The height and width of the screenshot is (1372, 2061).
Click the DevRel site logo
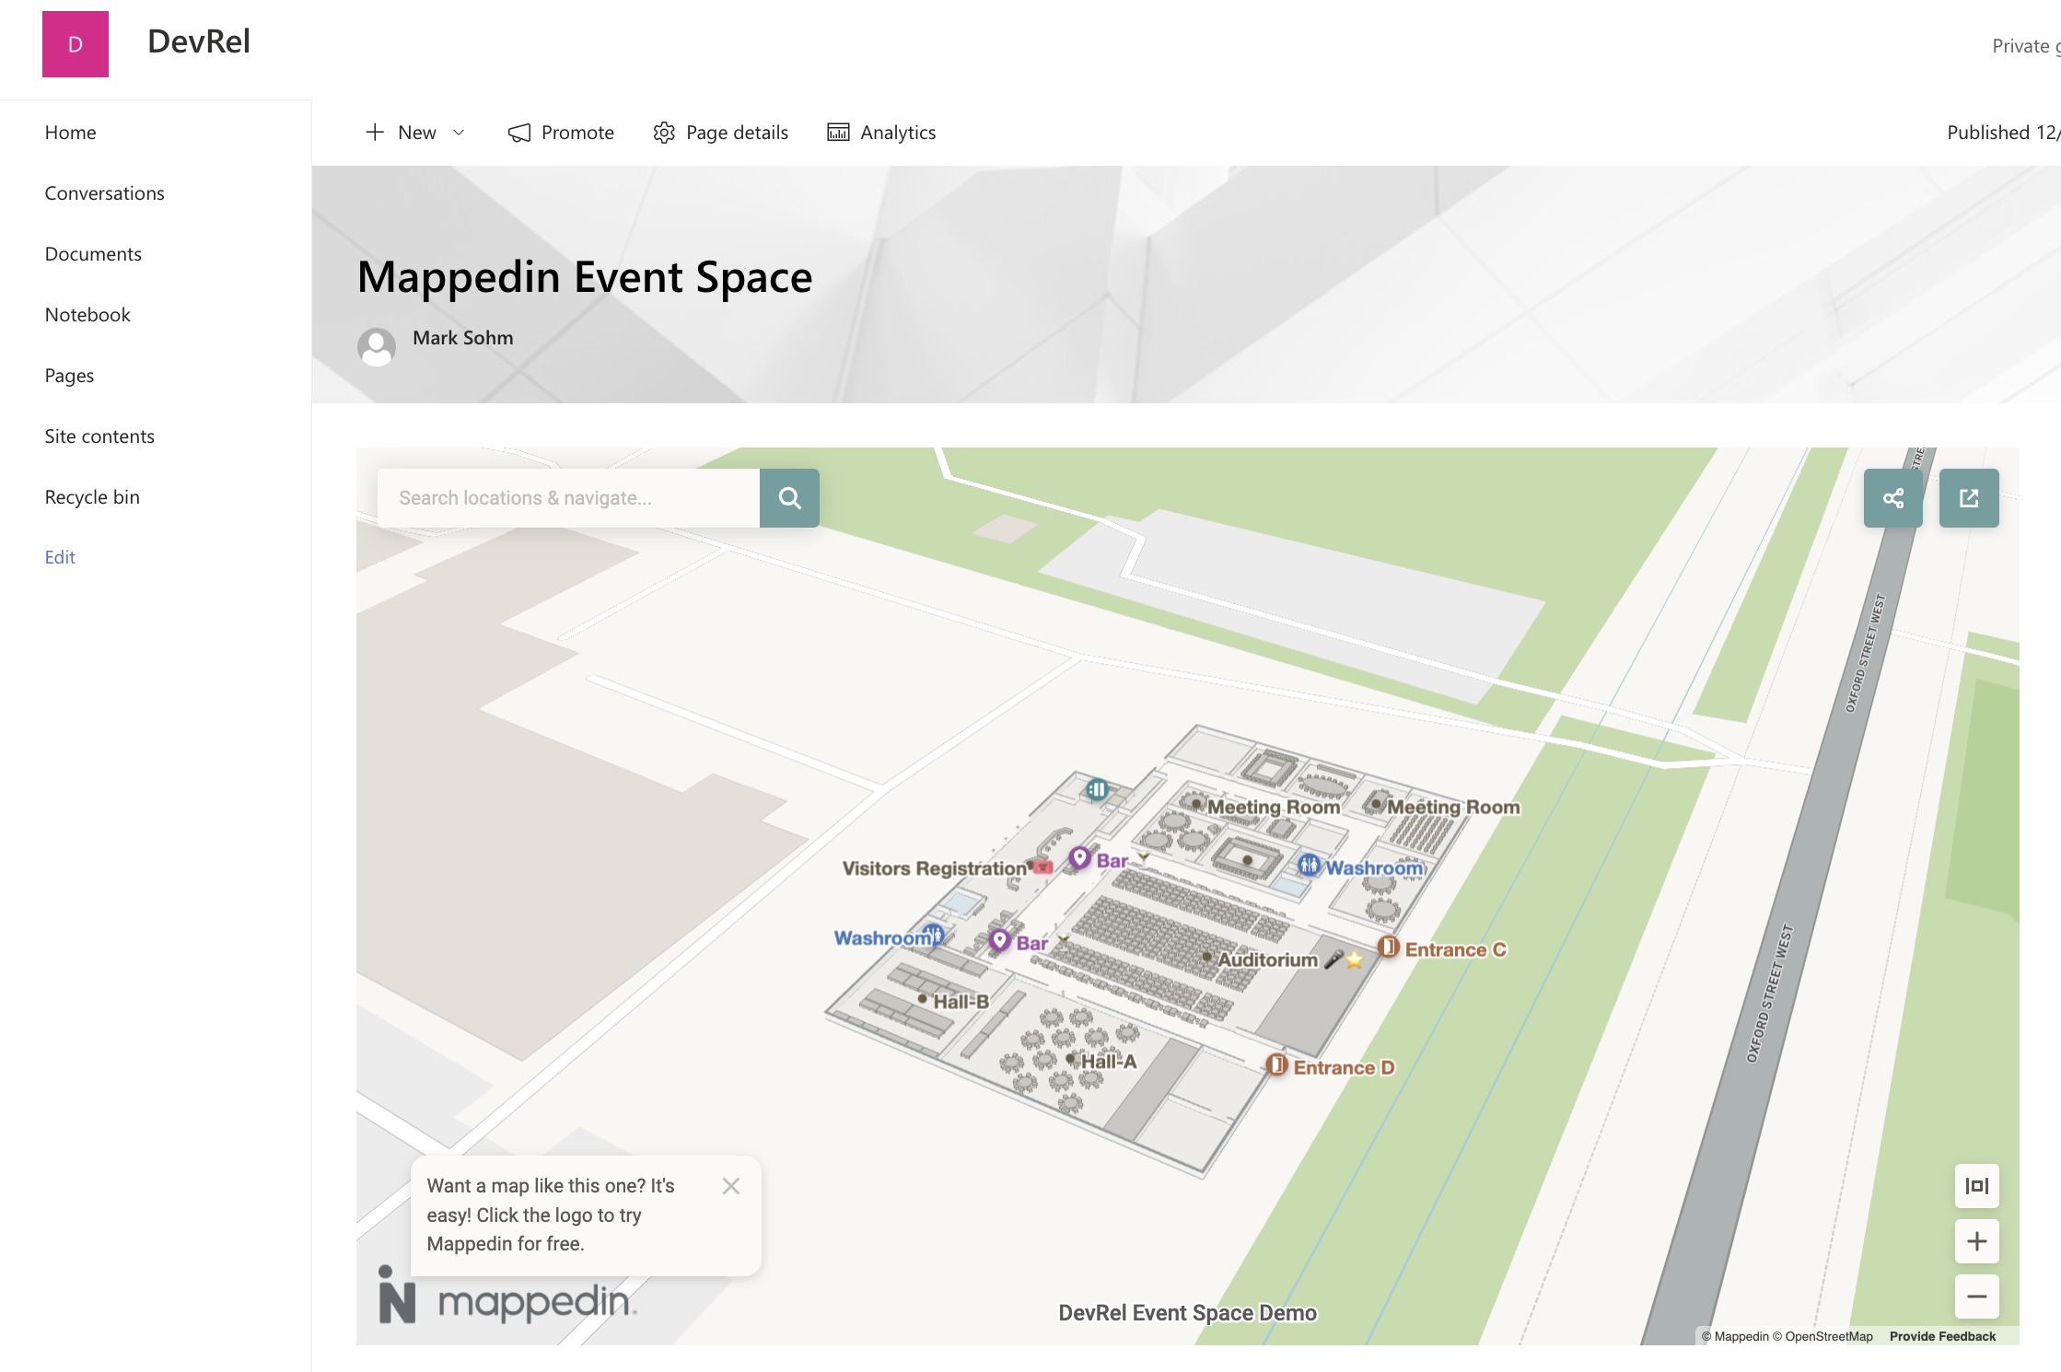pos(76,43)
